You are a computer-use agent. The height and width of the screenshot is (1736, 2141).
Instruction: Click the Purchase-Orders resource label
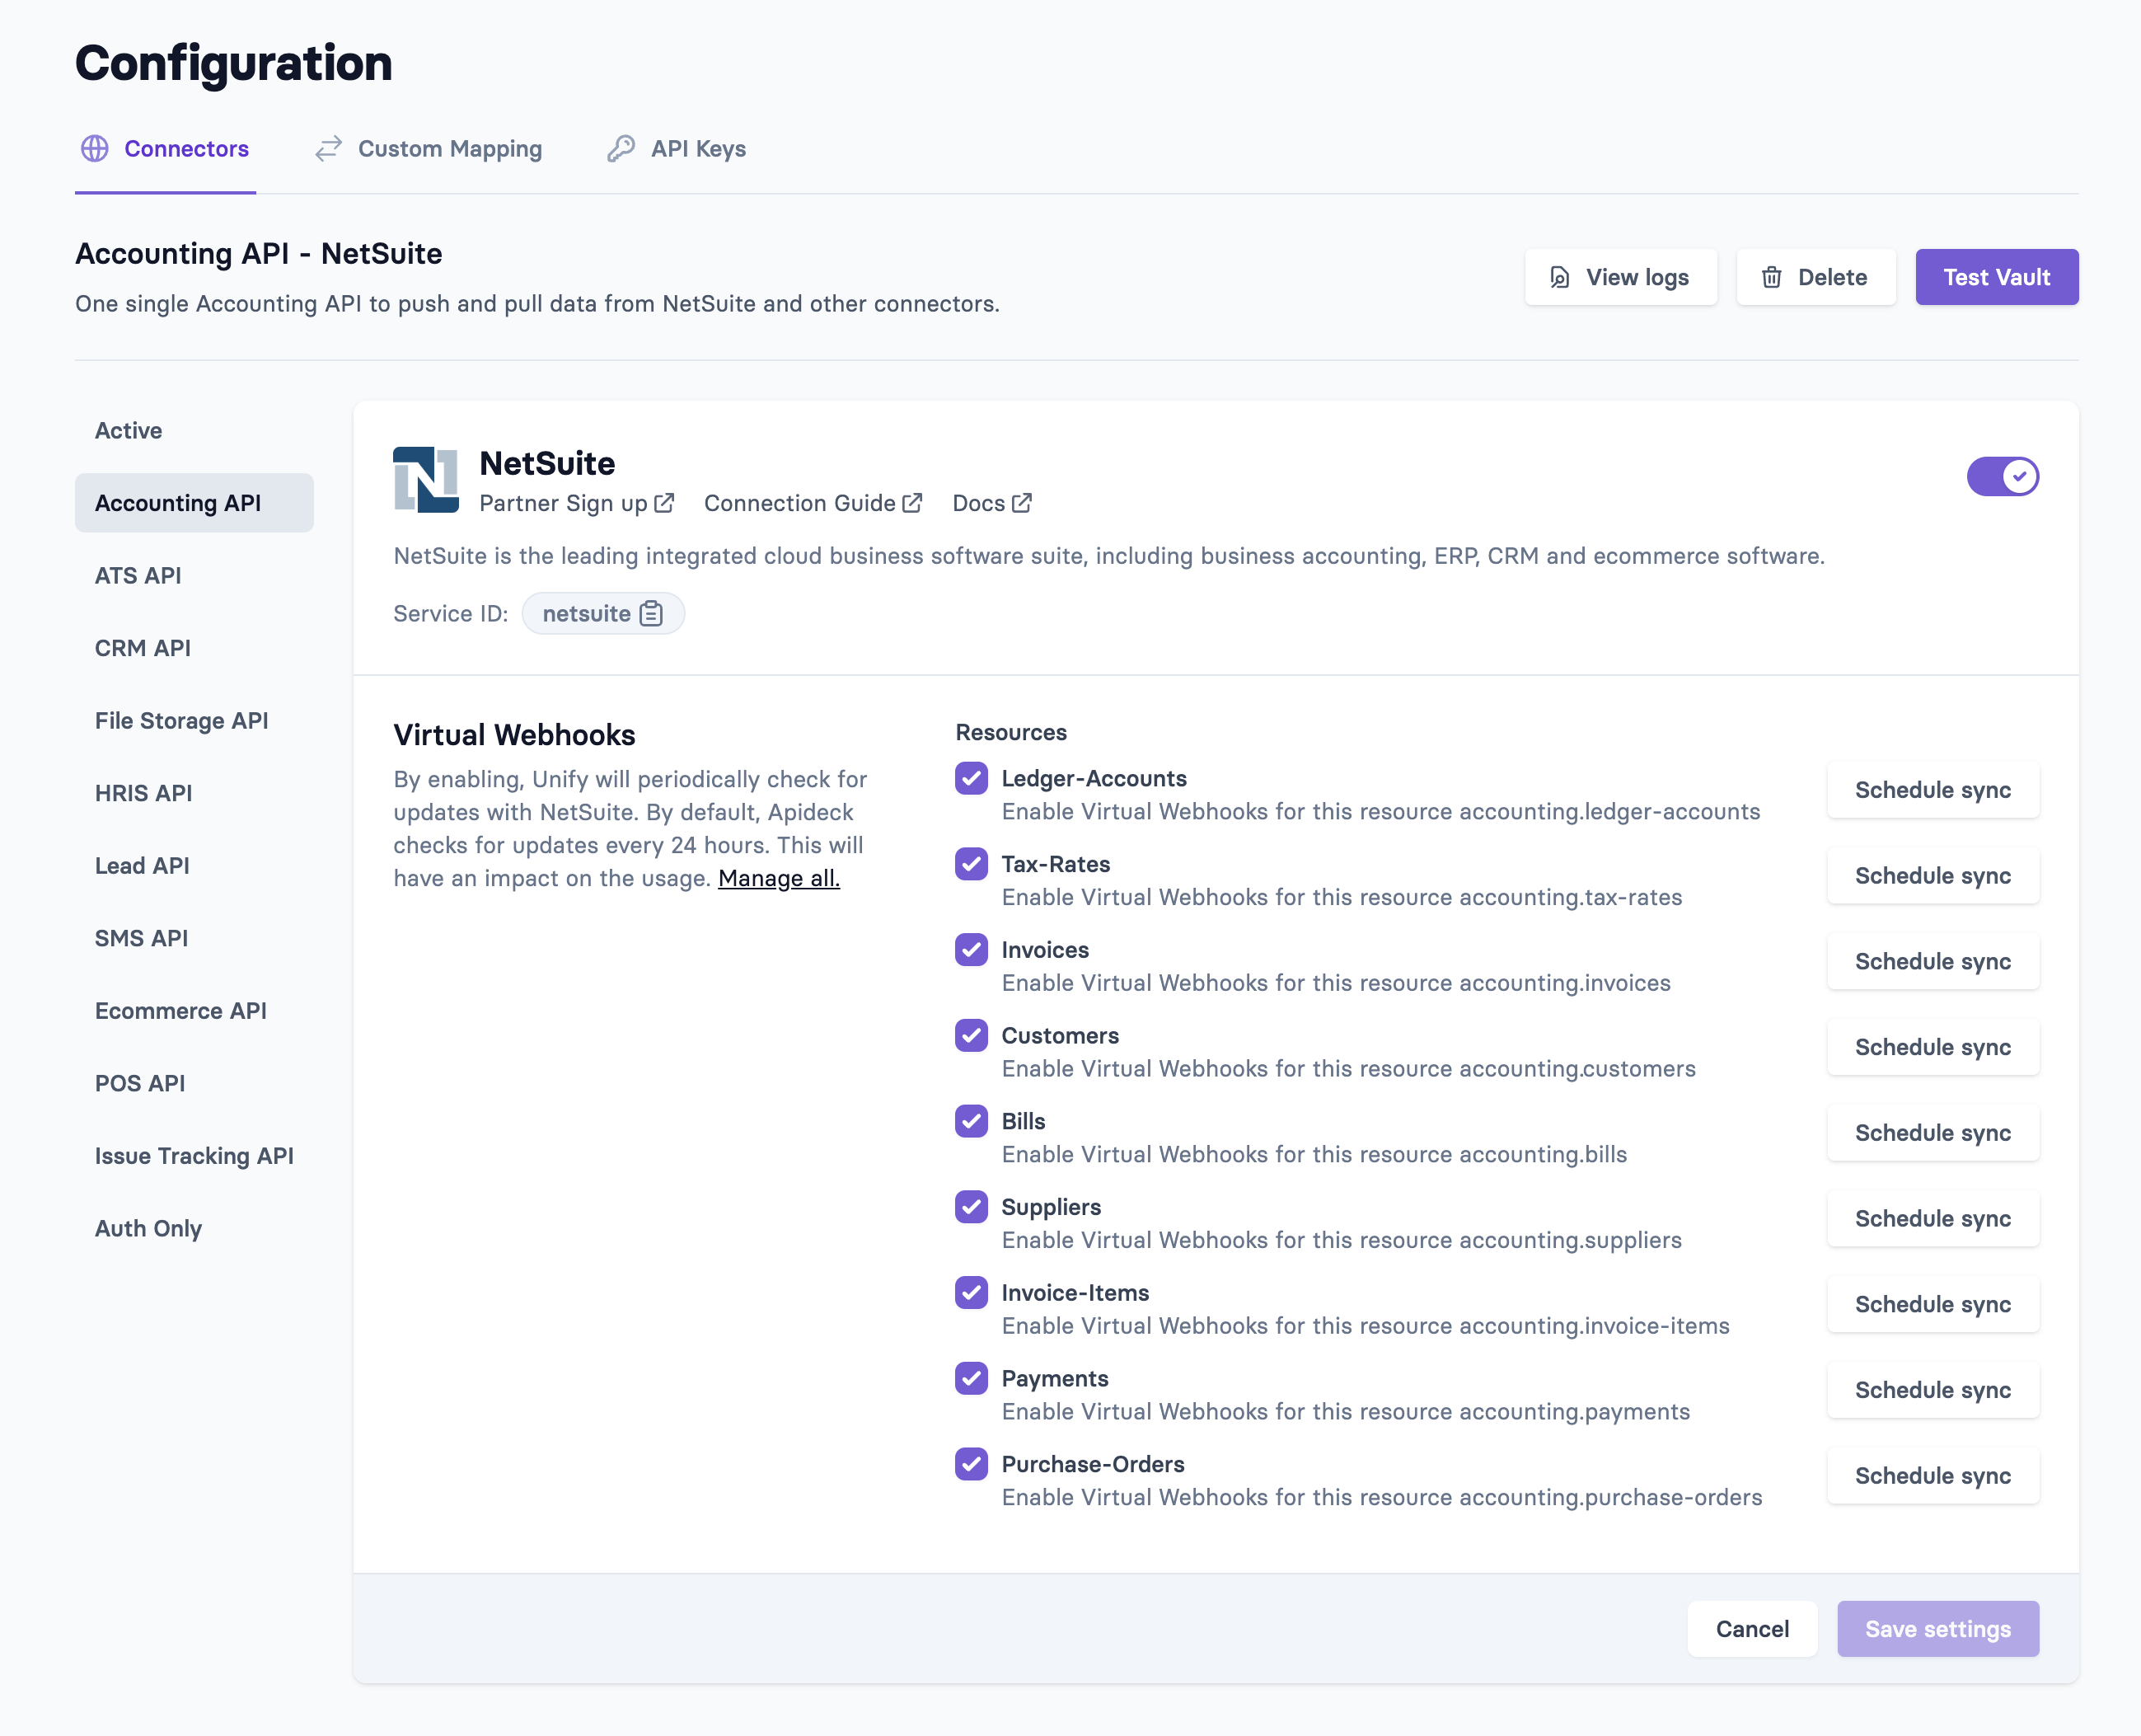pos(1093,1464)
